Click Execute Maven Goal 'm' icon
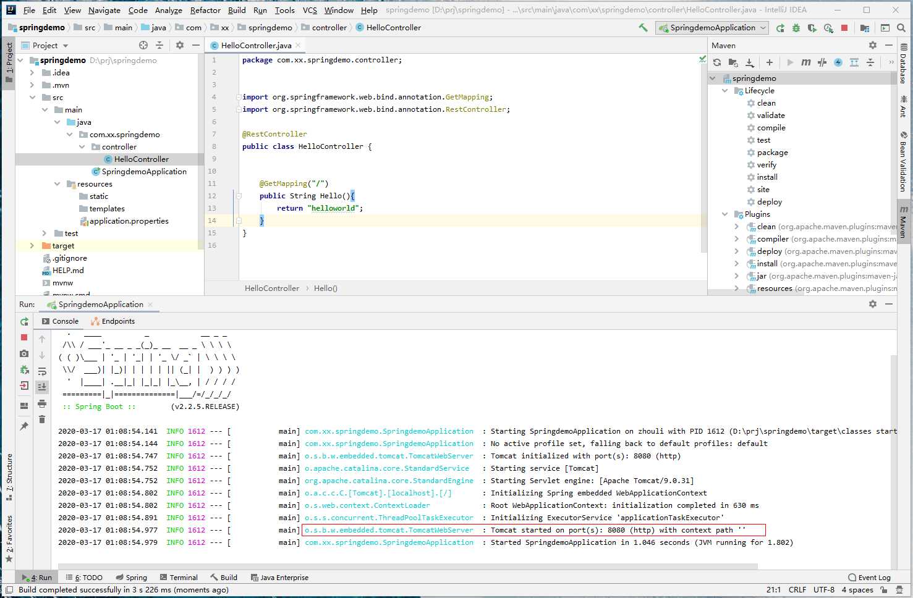913x598 pixels. point(806,62)
